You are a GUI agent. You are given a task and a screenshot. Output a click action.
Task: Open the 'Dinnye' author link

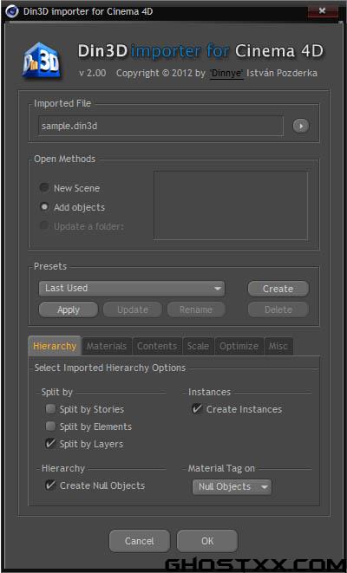click(226, 73)
